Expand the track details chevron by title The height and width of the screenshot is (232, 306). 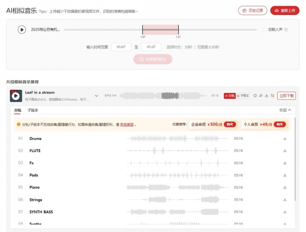click(96, 96)
